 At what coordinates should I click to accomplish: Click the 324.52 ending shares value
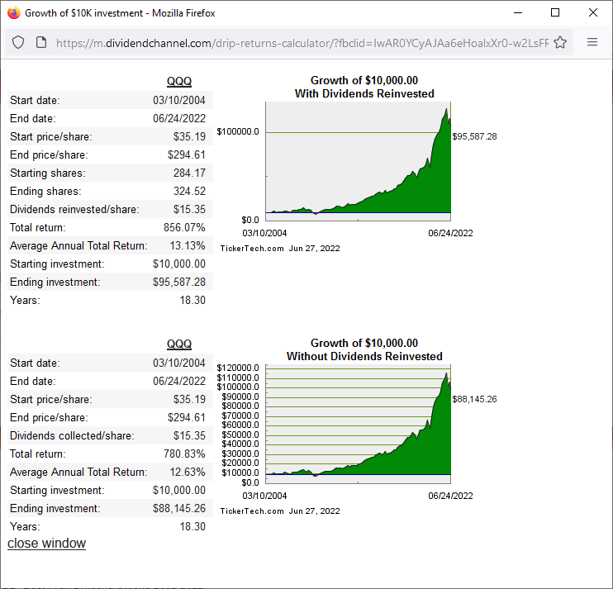pyautogui.click(x=189, y=191)
